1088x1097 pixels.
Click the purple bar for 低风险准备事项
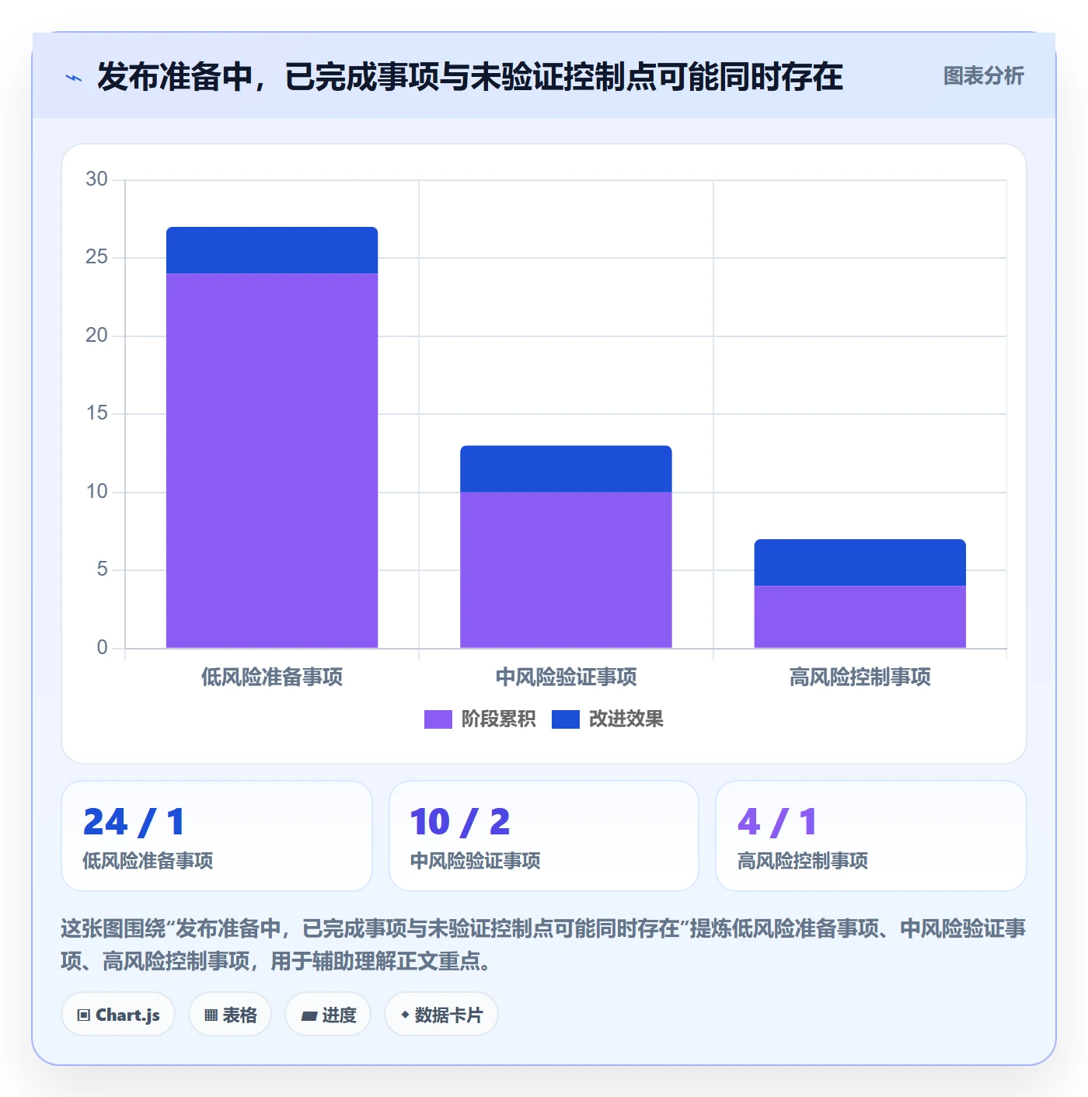point(272,461)
